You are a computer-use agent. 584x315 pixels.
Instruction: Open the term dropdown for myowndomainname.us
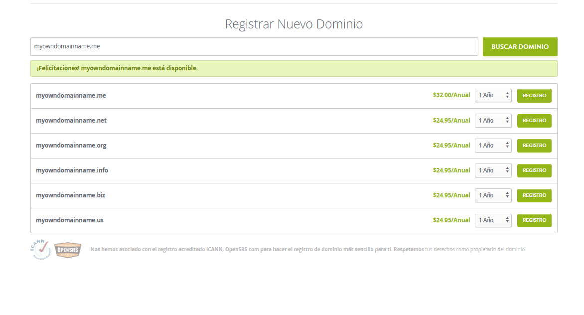click(493, 220)
